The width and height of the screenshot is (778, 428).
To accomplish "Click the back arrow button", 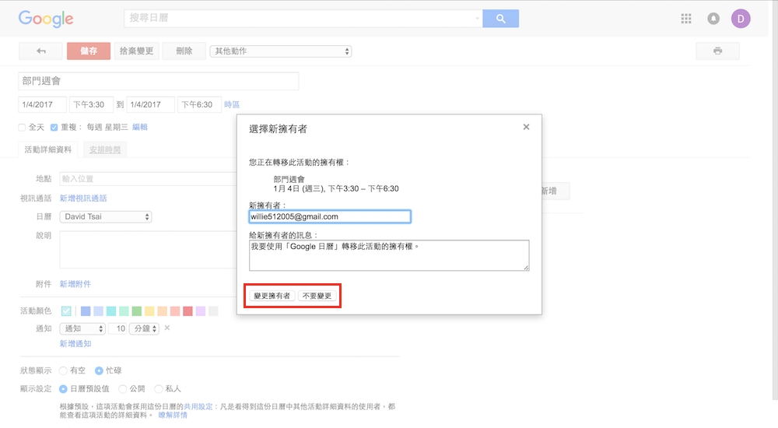I will tap(40, 51).
